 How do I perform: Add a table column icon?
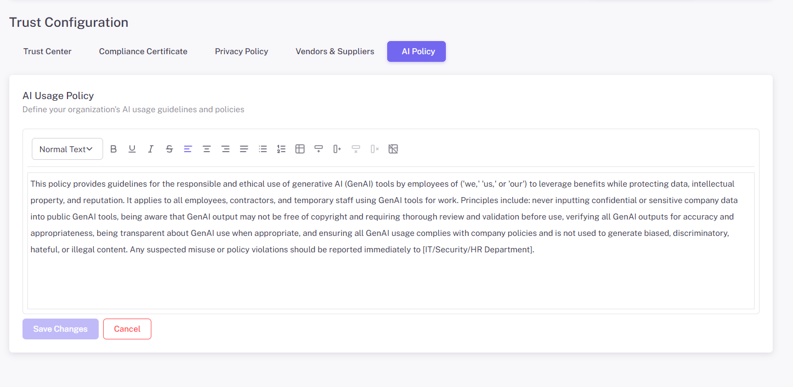click(x=337, y=149)
